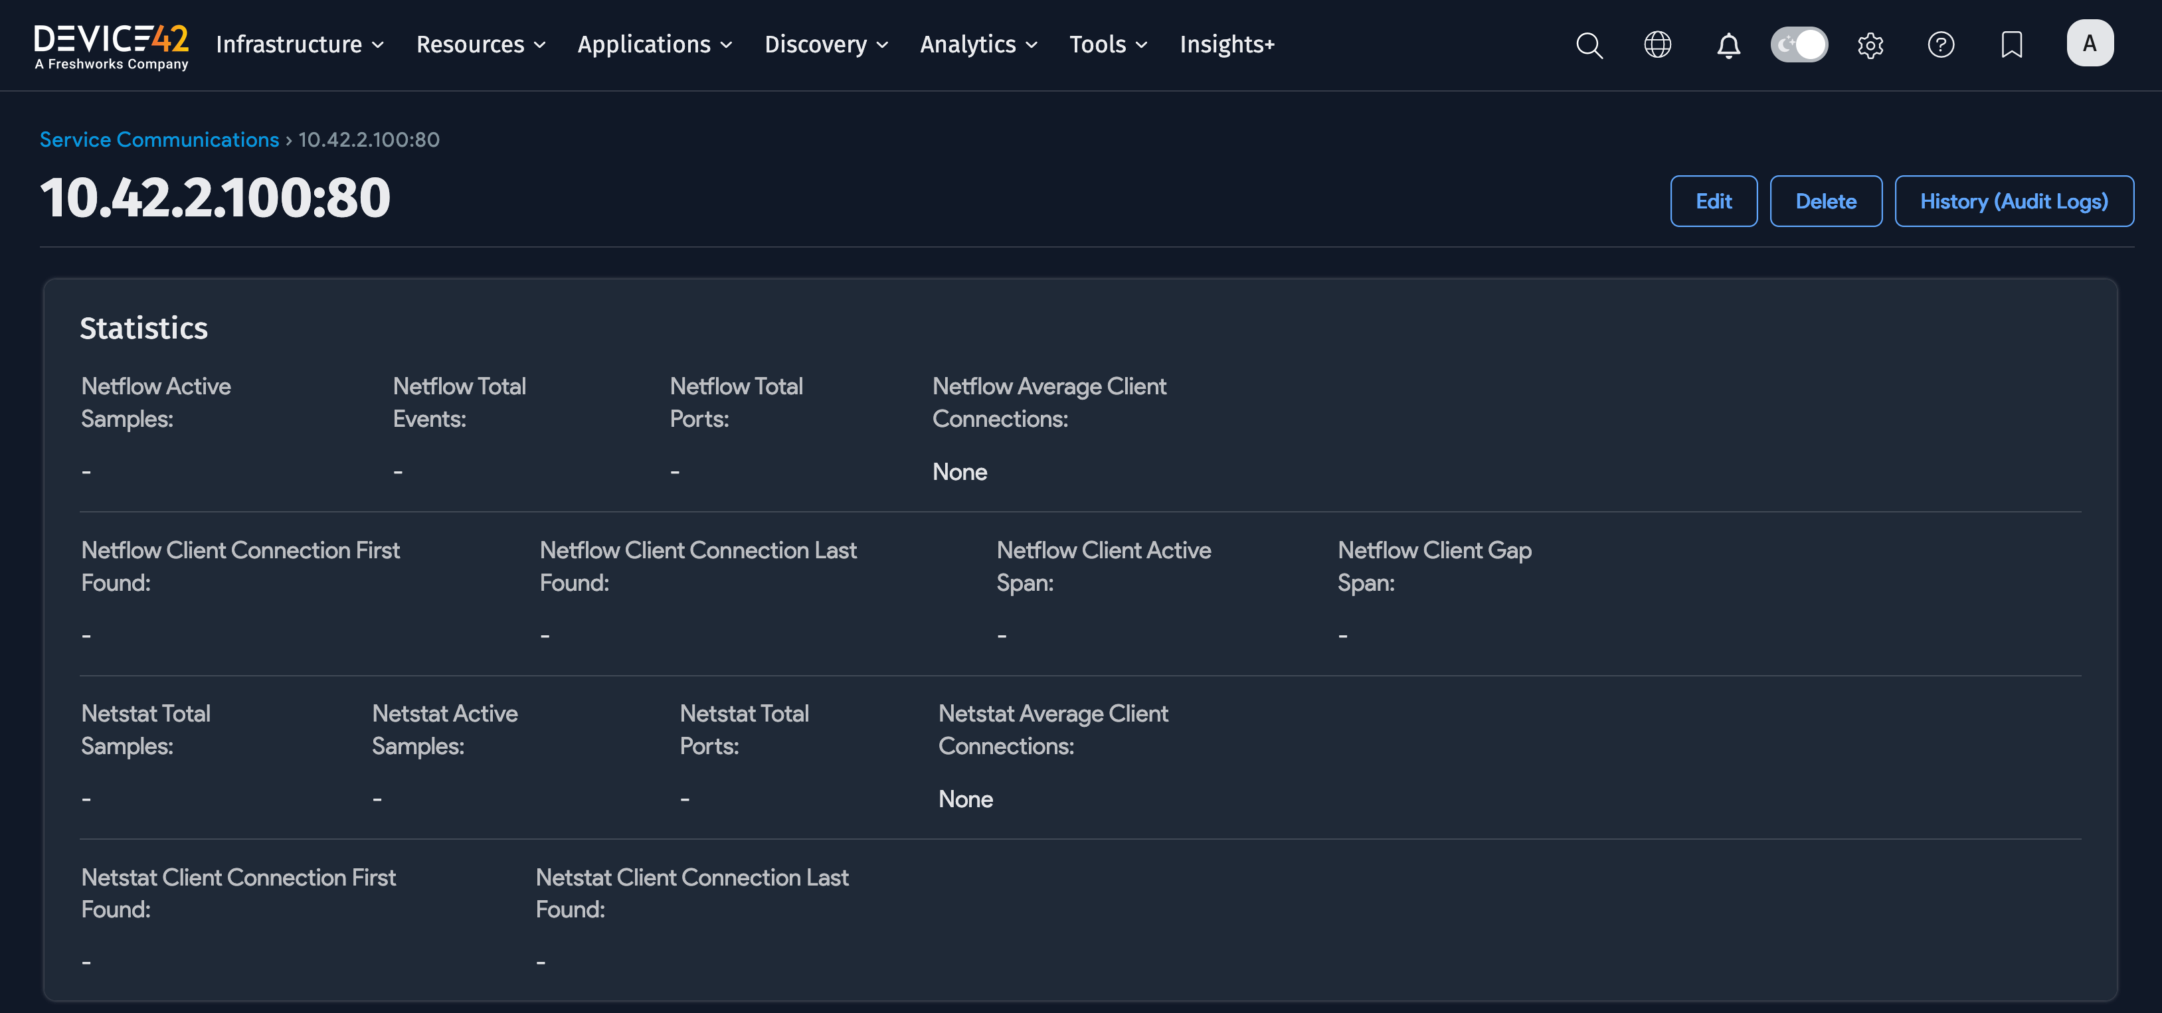
Task: Click the Edit button
Action: click(x=1713, y=201)
